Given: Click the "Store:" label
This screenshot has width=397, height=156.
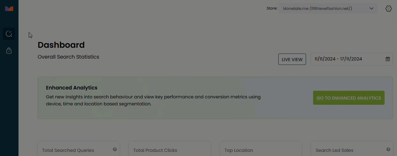Looking at the screenshot, I should click(x=272, y=9).
